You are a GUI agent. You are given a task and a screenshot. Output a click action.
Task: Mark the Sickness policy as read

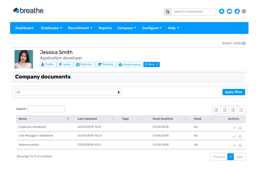[234, 145]
